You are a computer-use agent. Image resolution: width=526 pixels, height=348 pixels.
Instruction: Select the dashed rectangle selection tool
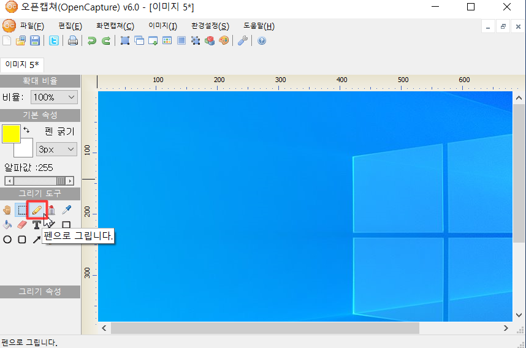tap(22, 210)
